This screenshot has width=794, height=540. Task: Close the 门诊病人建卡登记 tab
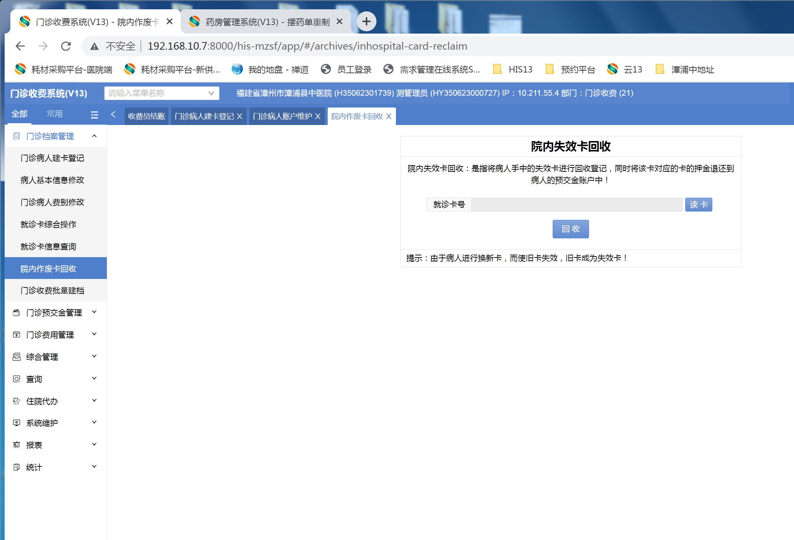pyautogui.click(x=240, y=116)
